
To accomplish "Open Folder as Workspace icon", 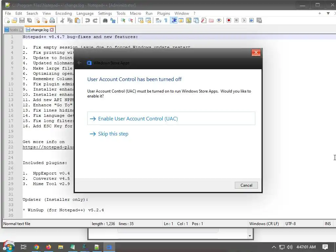I will tap(211, 20).
